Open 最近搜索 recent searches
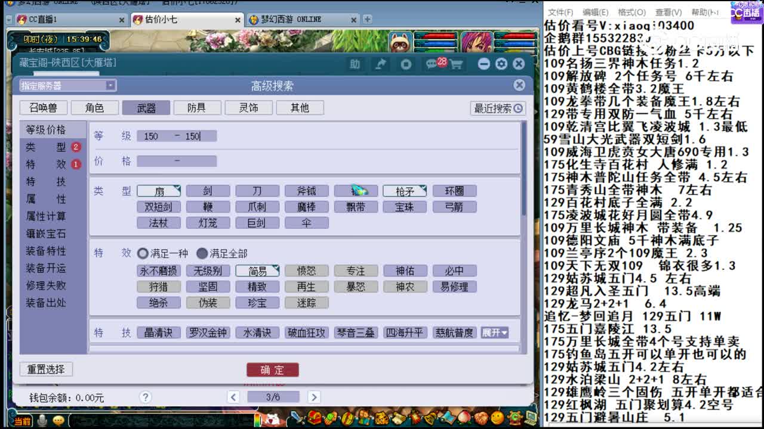The width and height of the screenshot is (764, 429). click(x=498, y=108)
